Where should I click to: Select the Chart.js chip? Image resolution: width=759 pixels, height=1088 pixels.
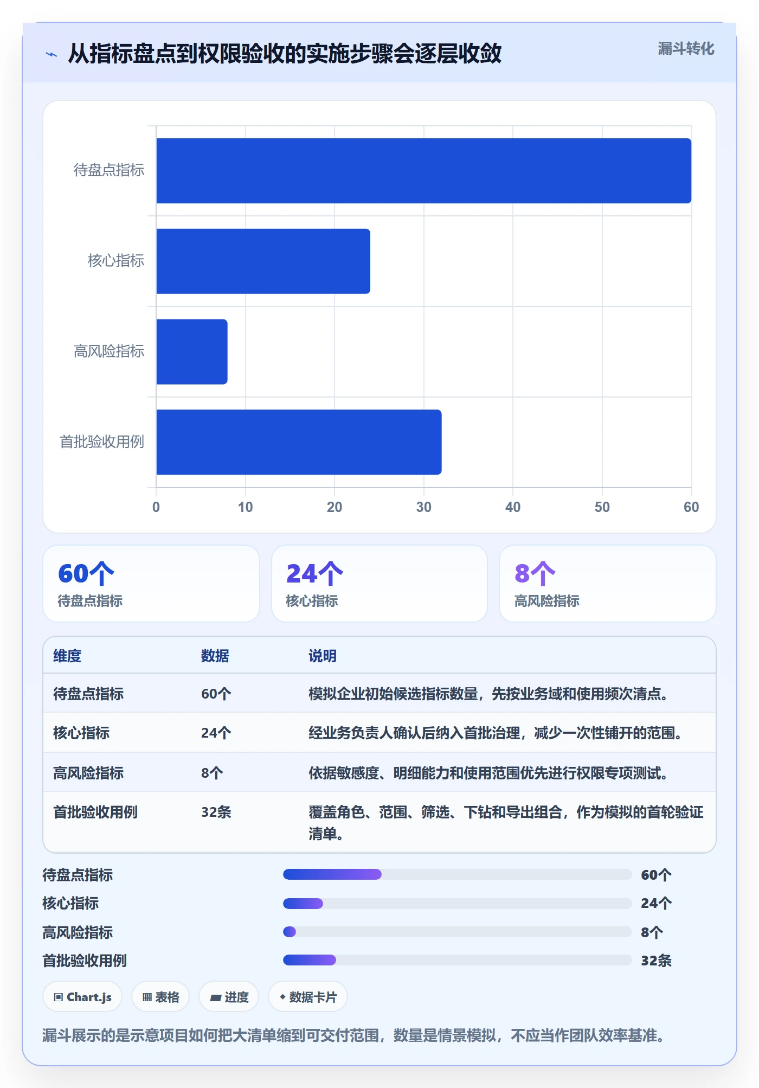82,997
